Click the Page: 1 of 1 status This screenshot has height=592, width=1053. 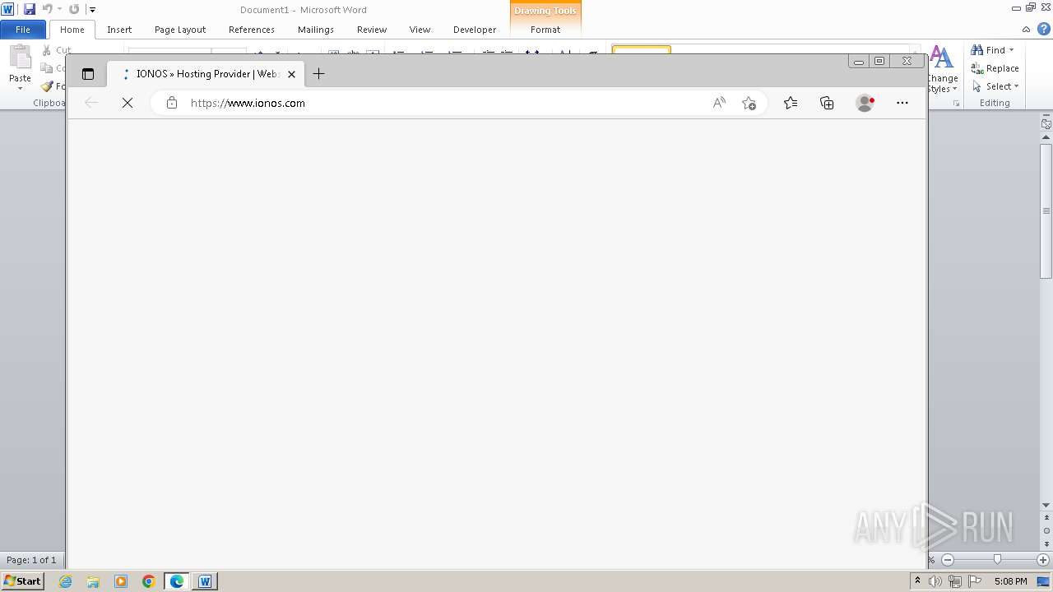tap(31, 560)
